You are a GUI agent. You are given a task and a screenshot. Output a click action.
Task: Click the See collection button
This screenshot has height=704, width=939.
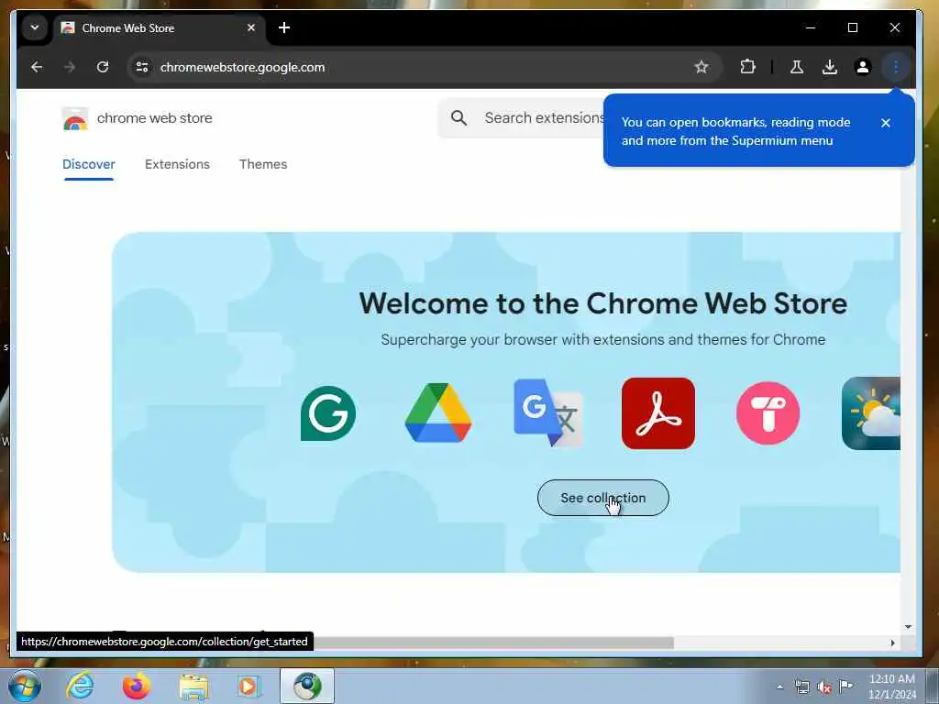click(x=603, y=498)
